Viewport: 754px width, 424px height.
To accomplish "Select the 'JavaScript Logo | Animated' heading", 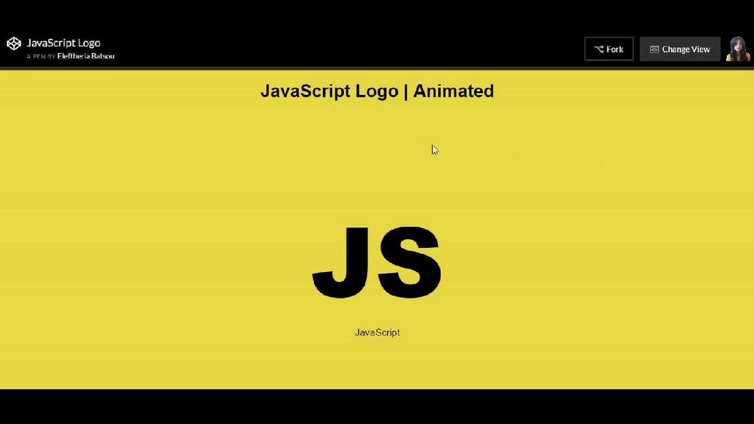I will 377,91.
